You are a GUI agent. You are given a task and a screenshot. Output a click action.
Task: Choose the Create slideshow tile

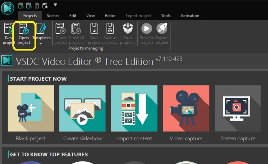pos(82,108)
